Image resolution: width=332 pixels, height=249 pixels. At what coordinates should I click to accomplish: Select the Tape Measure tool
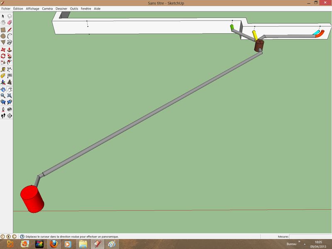coord(3,70)
